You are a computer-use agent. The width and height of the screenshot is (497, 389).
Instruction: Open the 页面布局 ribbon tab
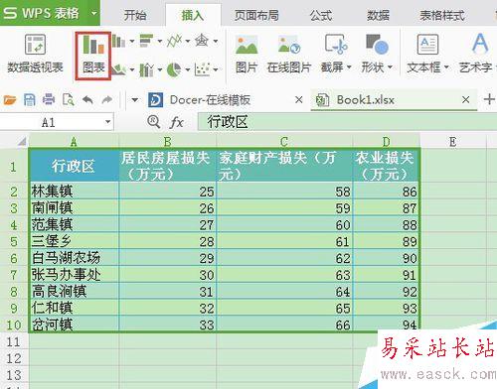[x=256, y=15]
